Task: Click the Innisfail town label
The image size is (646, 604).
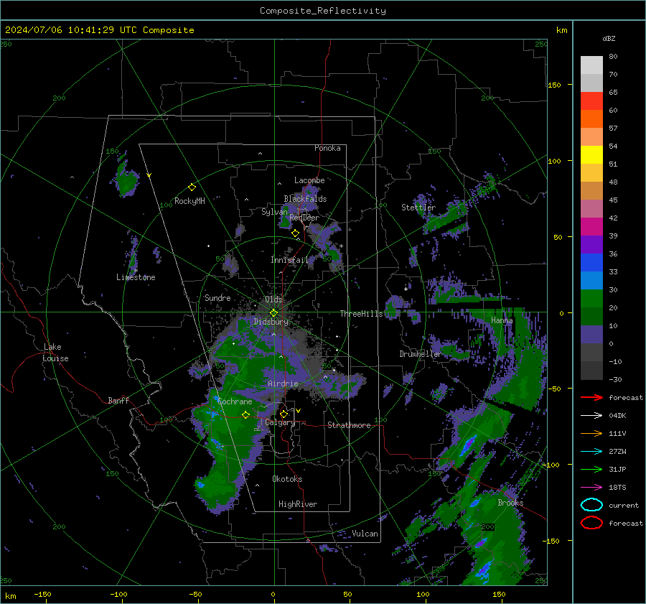Action: click(289, 260)
